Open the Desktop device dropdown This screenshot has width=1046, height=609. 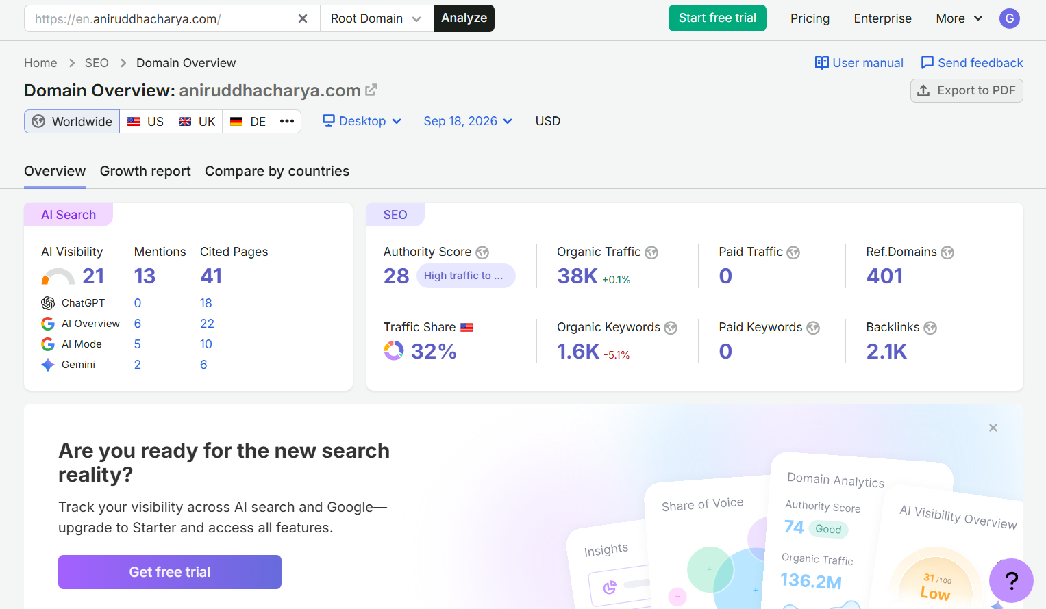click(362, 121)
